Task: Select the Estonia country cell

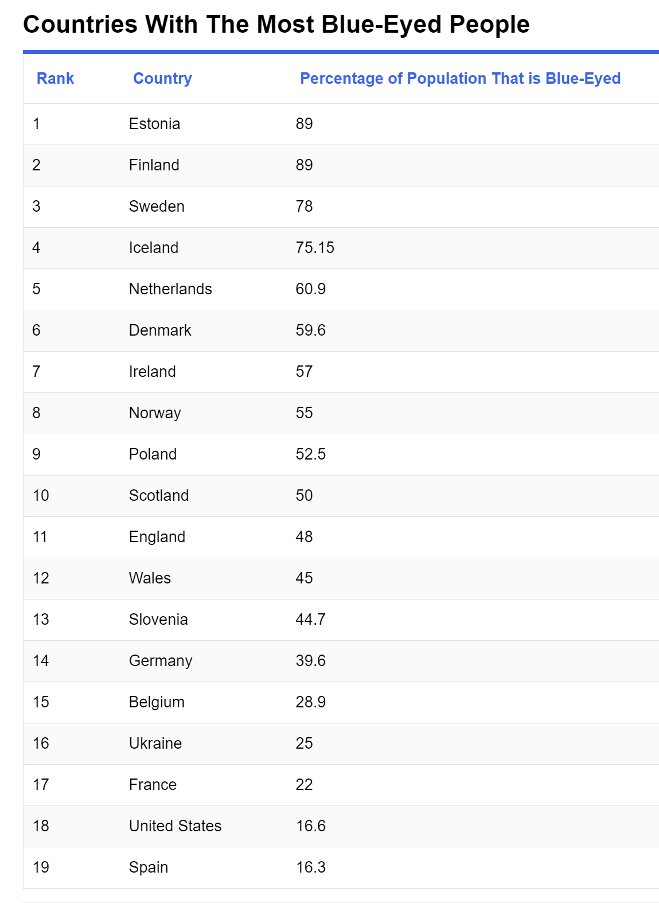Action: 154,124
